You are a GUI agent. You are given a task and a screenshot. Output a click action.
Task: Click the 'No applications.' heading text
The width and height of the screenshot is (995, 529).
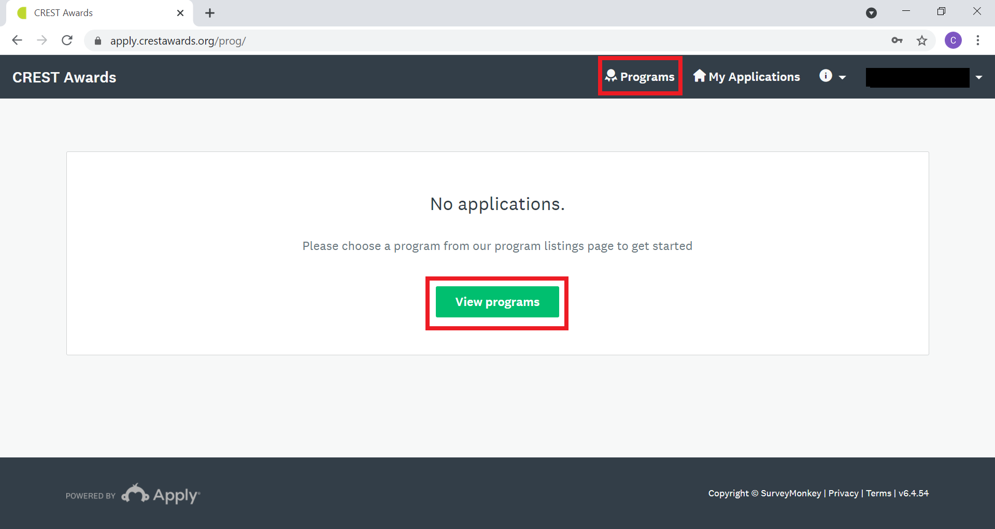click(497, 204)
